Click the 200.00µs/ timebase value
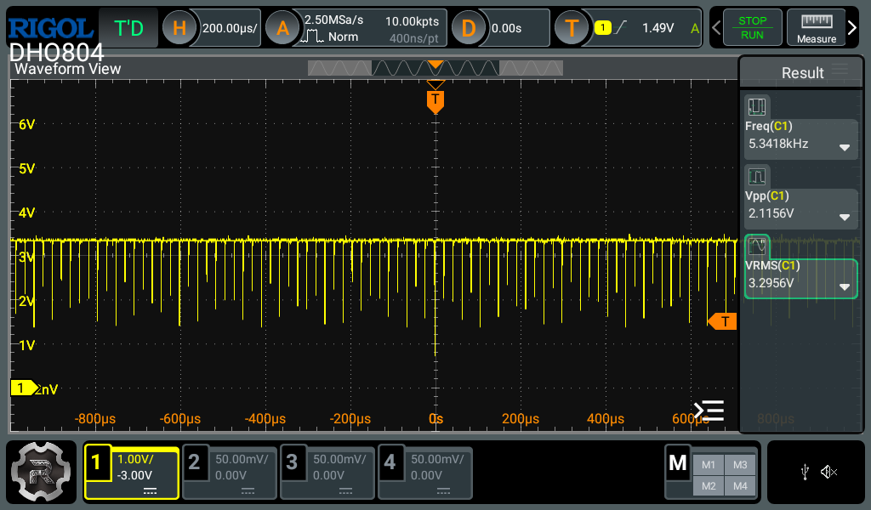 click(230, 28)
